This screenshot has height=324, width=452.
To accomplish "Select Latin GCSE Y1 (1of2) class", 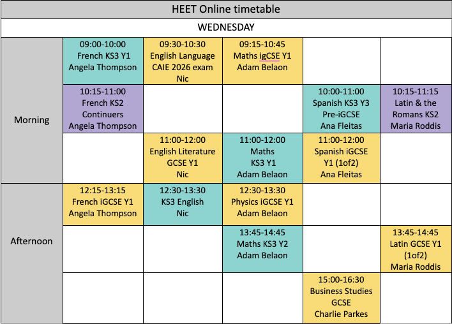I will 415,249.
